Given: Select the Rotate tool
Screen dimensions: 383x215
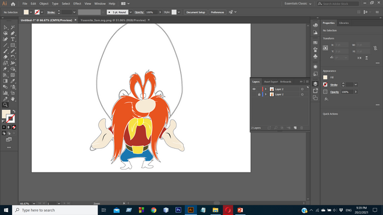Looking at the screenshot, I should (13, 57).
